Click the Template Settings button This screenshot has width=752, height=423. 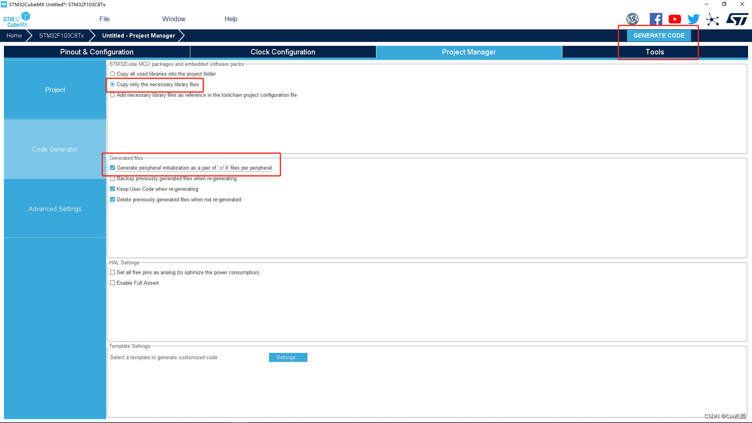[x=288, y=357]
